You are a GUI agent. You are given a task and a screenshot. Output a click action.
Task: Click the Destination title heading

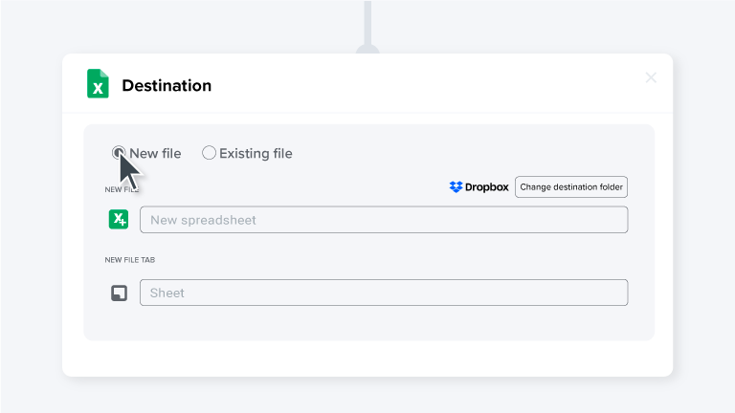pos(167,86)
